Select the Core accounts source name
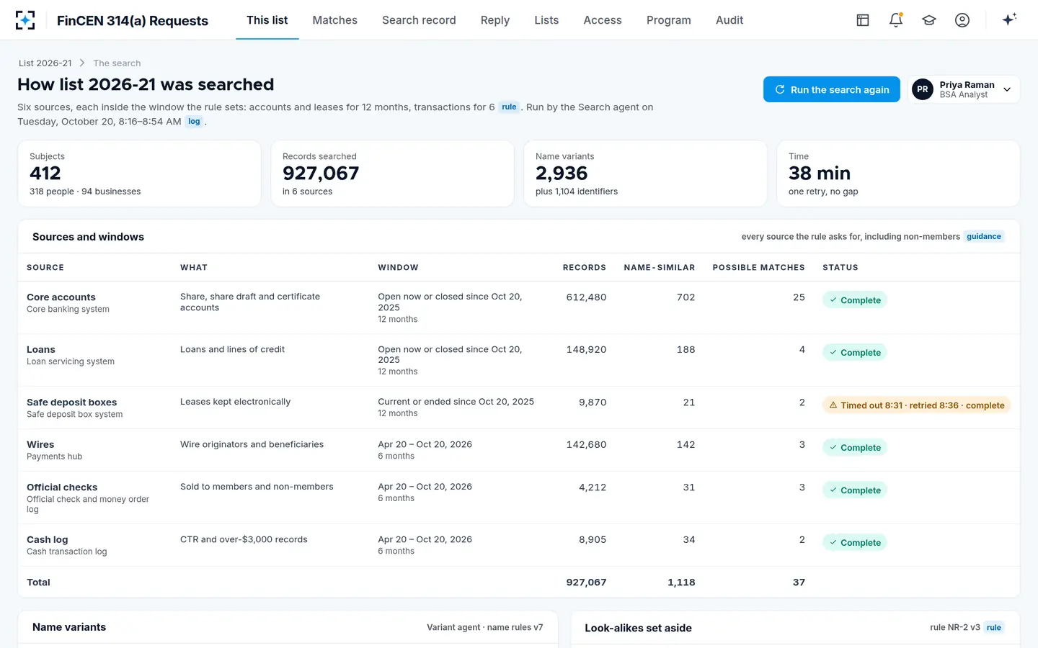The width and height of the screenshot is (1038, 648). pos(61,297)
